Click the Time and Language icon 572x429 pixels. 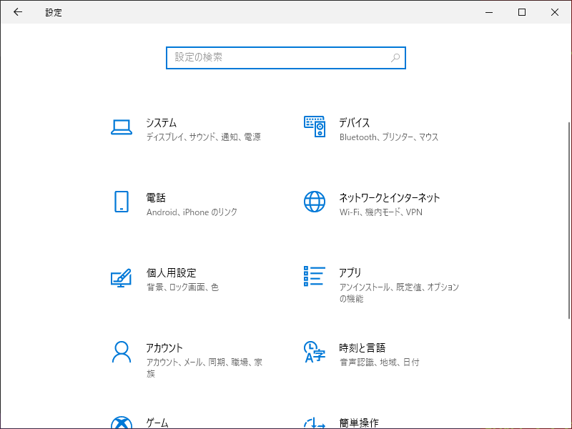tap(315, 352)
